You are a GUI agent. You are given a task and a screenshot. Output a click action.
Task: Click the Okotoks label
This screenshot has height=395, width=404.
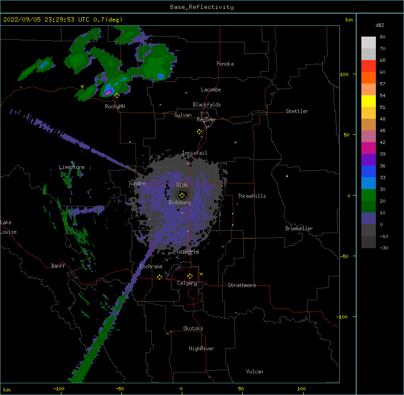(x=193, y=328)
